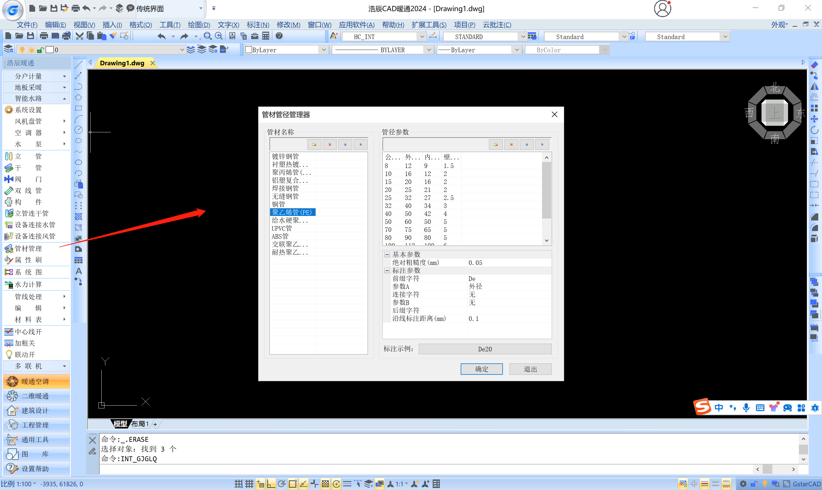Collapse the 基本参数 property group
Screen dimensions: 822x490
point(387,255)
